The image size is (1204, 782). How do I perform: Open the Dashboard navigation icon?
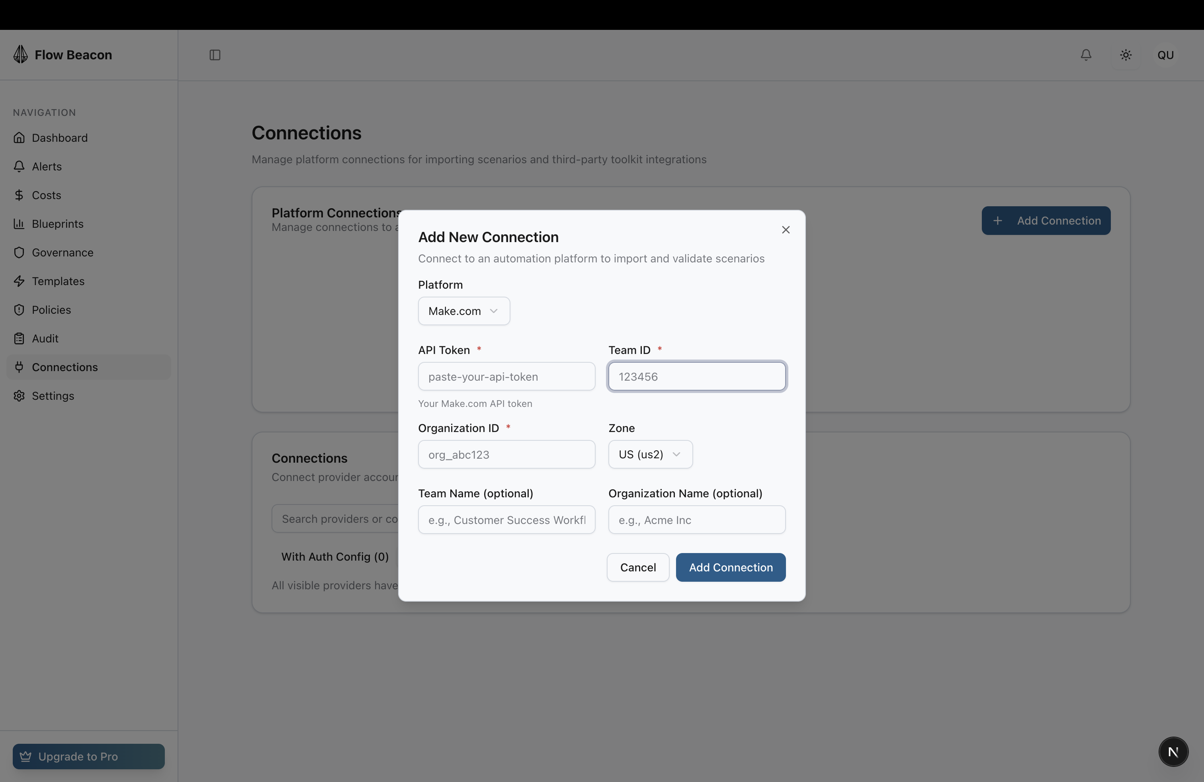(20, 138)
